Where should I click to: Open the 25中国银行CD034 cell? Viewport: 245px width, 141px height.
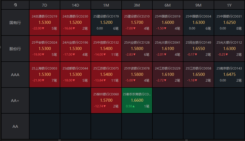pos(198,22)
